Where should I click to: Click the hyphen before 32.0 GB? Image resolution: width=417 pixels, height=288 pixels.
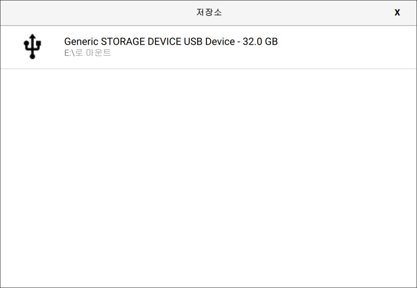point(239,42)
